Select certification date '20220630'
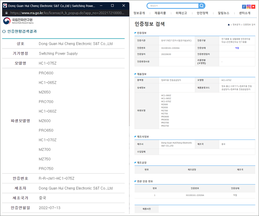The image size is (259, 216). [x=166, y=54]
